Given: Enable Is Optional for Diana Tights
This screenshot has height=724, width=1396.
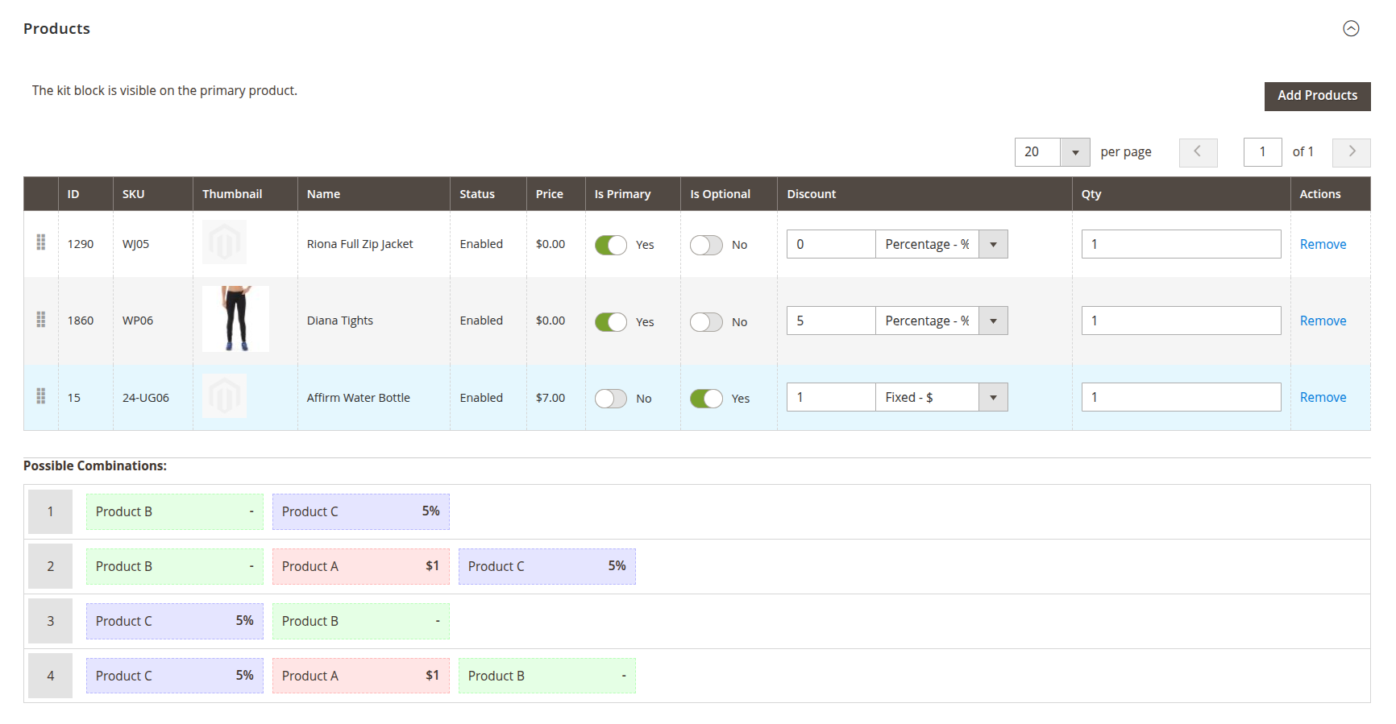Looking at the screenshot, I should point(706,322).
